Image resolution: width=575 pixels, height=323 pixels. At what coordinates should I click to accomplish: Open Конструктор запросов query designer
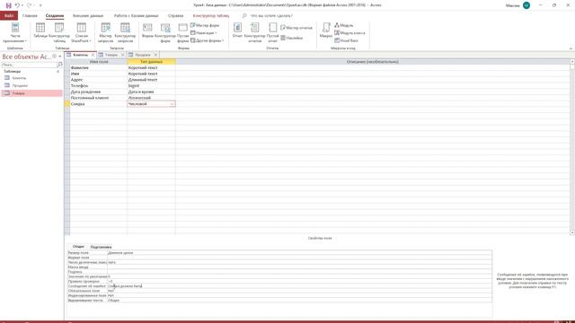coord(125,32)
